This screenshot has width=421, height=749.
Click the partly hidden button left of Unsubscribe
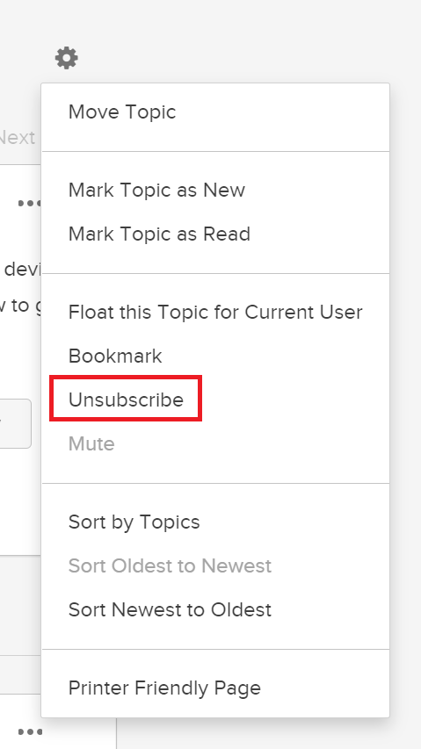[15, 424]
